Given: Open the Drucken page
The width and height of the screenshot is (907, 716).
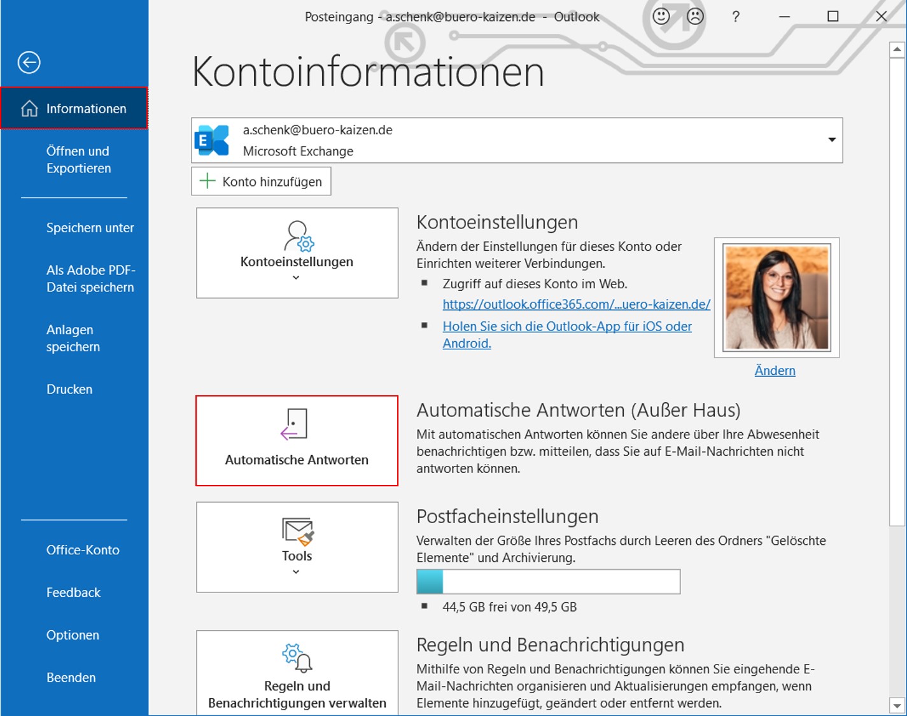Looking at the screenshot, I should tap(69, 389).
